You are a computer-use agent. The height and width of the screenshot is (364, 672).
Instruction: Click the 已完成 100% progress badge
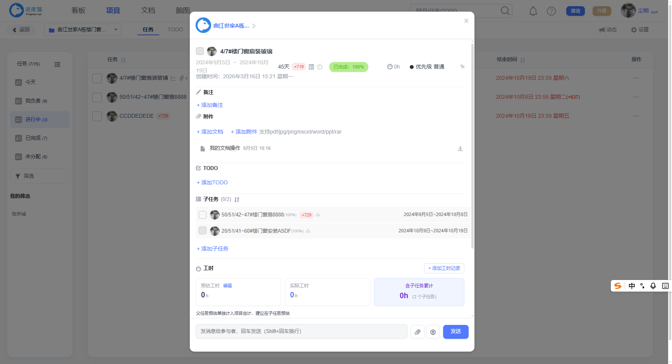click(x=349, y=67)
